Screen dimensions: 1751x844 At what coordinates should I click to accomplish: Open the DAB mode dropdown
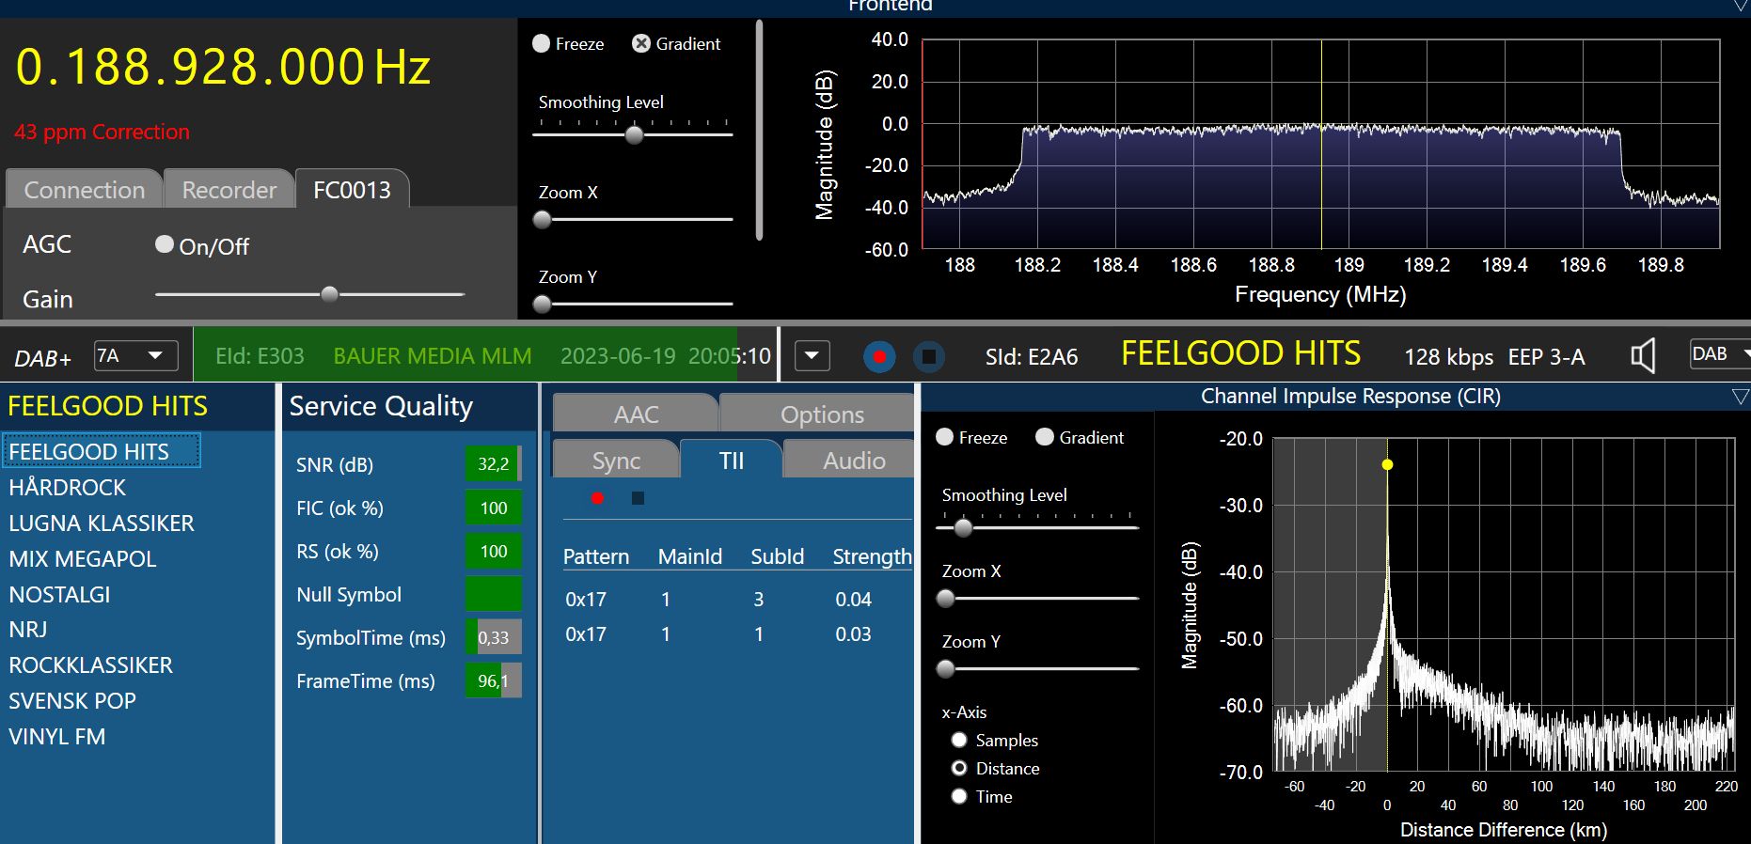coord(1720,354)
